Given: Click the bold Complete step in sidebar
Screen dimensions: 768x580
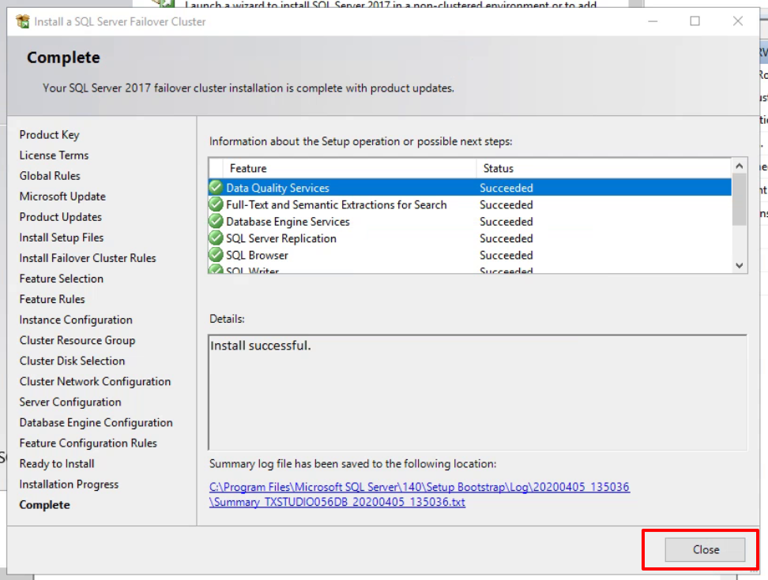Looking at the screenshot, I should coord(44,504).
